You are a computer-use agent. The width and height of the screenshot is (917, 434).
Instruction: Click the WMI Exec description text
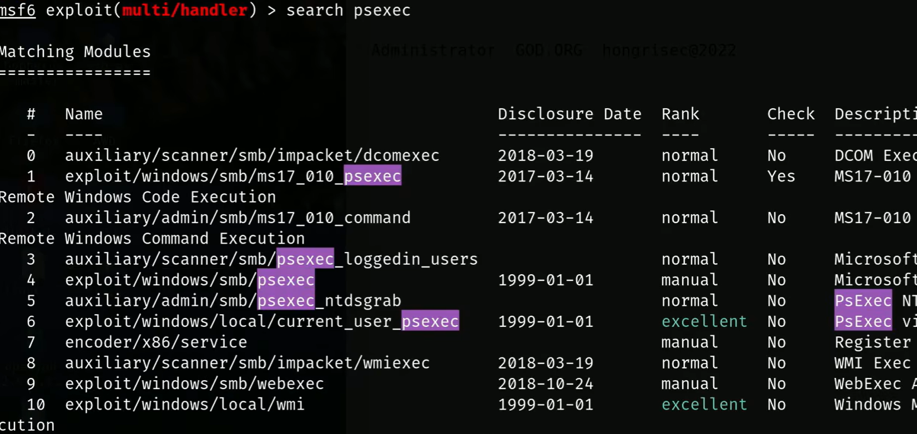coord(873,363)
